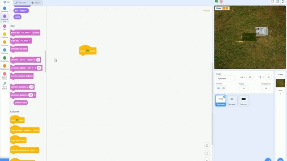Image resolution: width=287 pixels, height=161 pixels.
Task: Click the sprite name input field
Action: click(x=225, y=78)
